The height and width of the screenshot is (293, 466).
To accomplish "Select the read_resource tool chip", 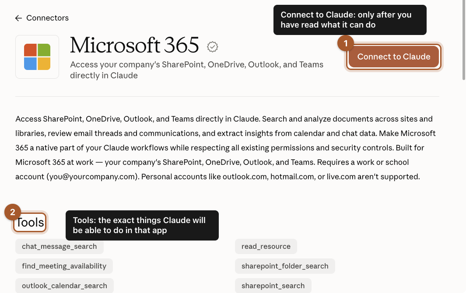I will click(266, 246).
